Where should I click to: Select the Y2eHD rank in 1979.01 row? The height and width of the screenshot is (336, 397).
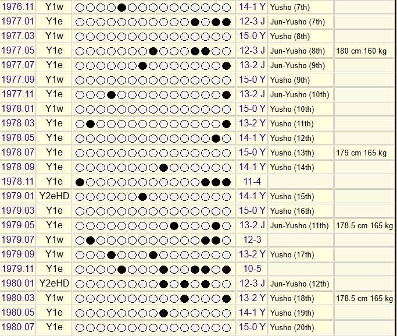tap(54, 196)
